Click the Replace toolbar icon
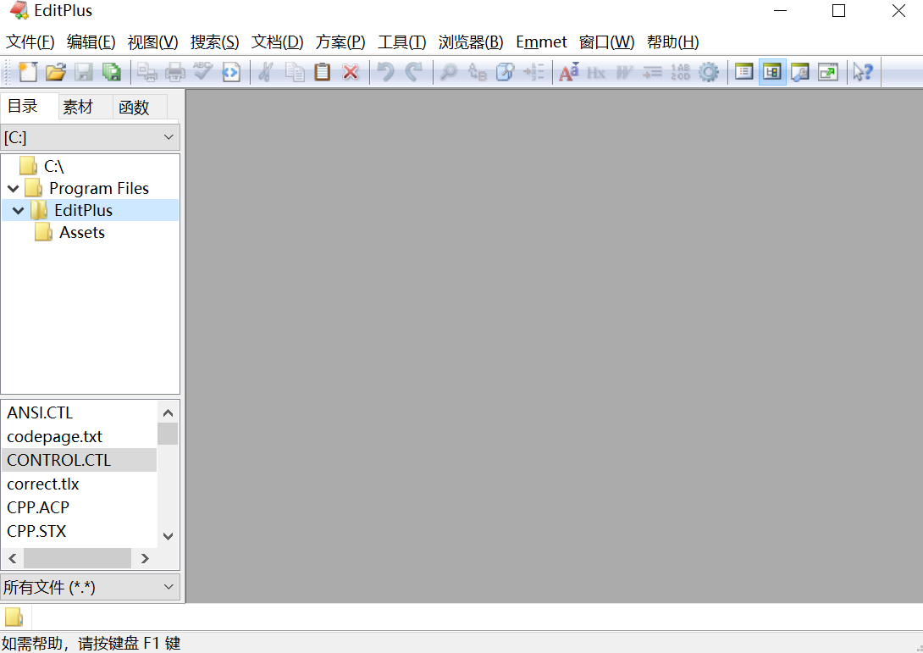The width and height of the screenshot is (923, 653). 477,72
